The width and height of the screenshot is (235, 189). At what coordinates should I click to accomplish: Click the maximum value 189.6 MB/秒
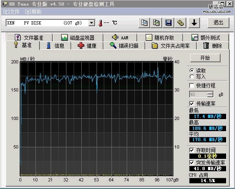[208, 128]
